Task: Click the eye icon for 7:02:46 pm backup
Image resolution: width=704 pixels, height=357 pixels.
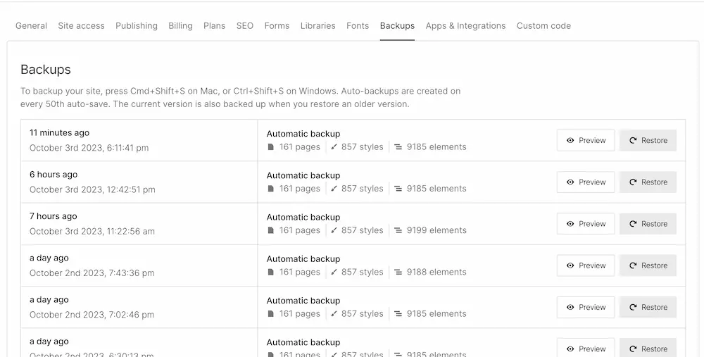Action: [570, 307]
